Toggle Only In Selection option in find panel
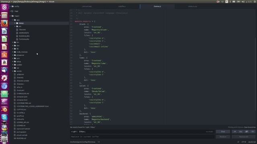Viewport: 257px width, 144px height. [x=247, y=132]
